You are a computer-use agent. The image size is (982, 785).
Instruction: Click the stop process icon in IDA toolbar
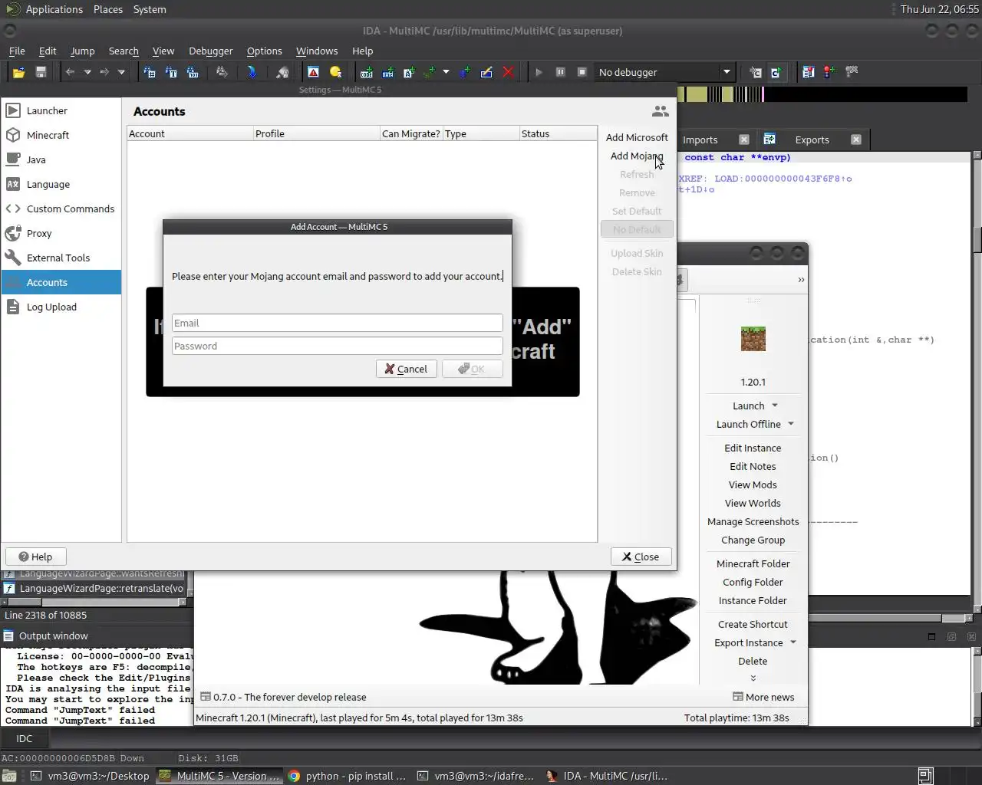click(x=582, y=72)
